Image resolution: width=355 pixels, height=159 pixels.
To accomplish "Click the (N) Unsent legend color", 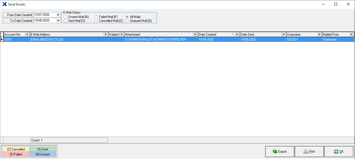I will 43,154.
